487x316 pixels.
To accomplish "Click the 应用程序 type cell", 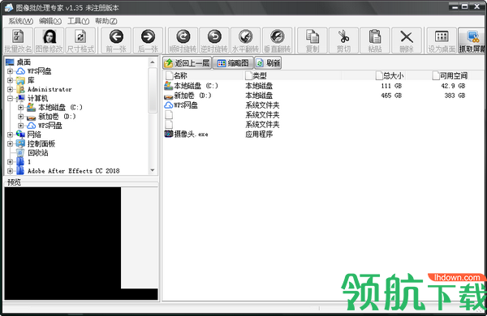I will click(x=259, y=134).
